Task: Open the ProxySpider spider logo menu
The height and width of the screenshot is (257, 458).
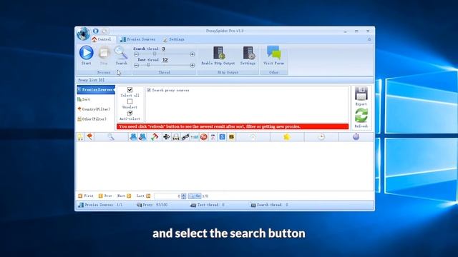Action: point(83,34)
